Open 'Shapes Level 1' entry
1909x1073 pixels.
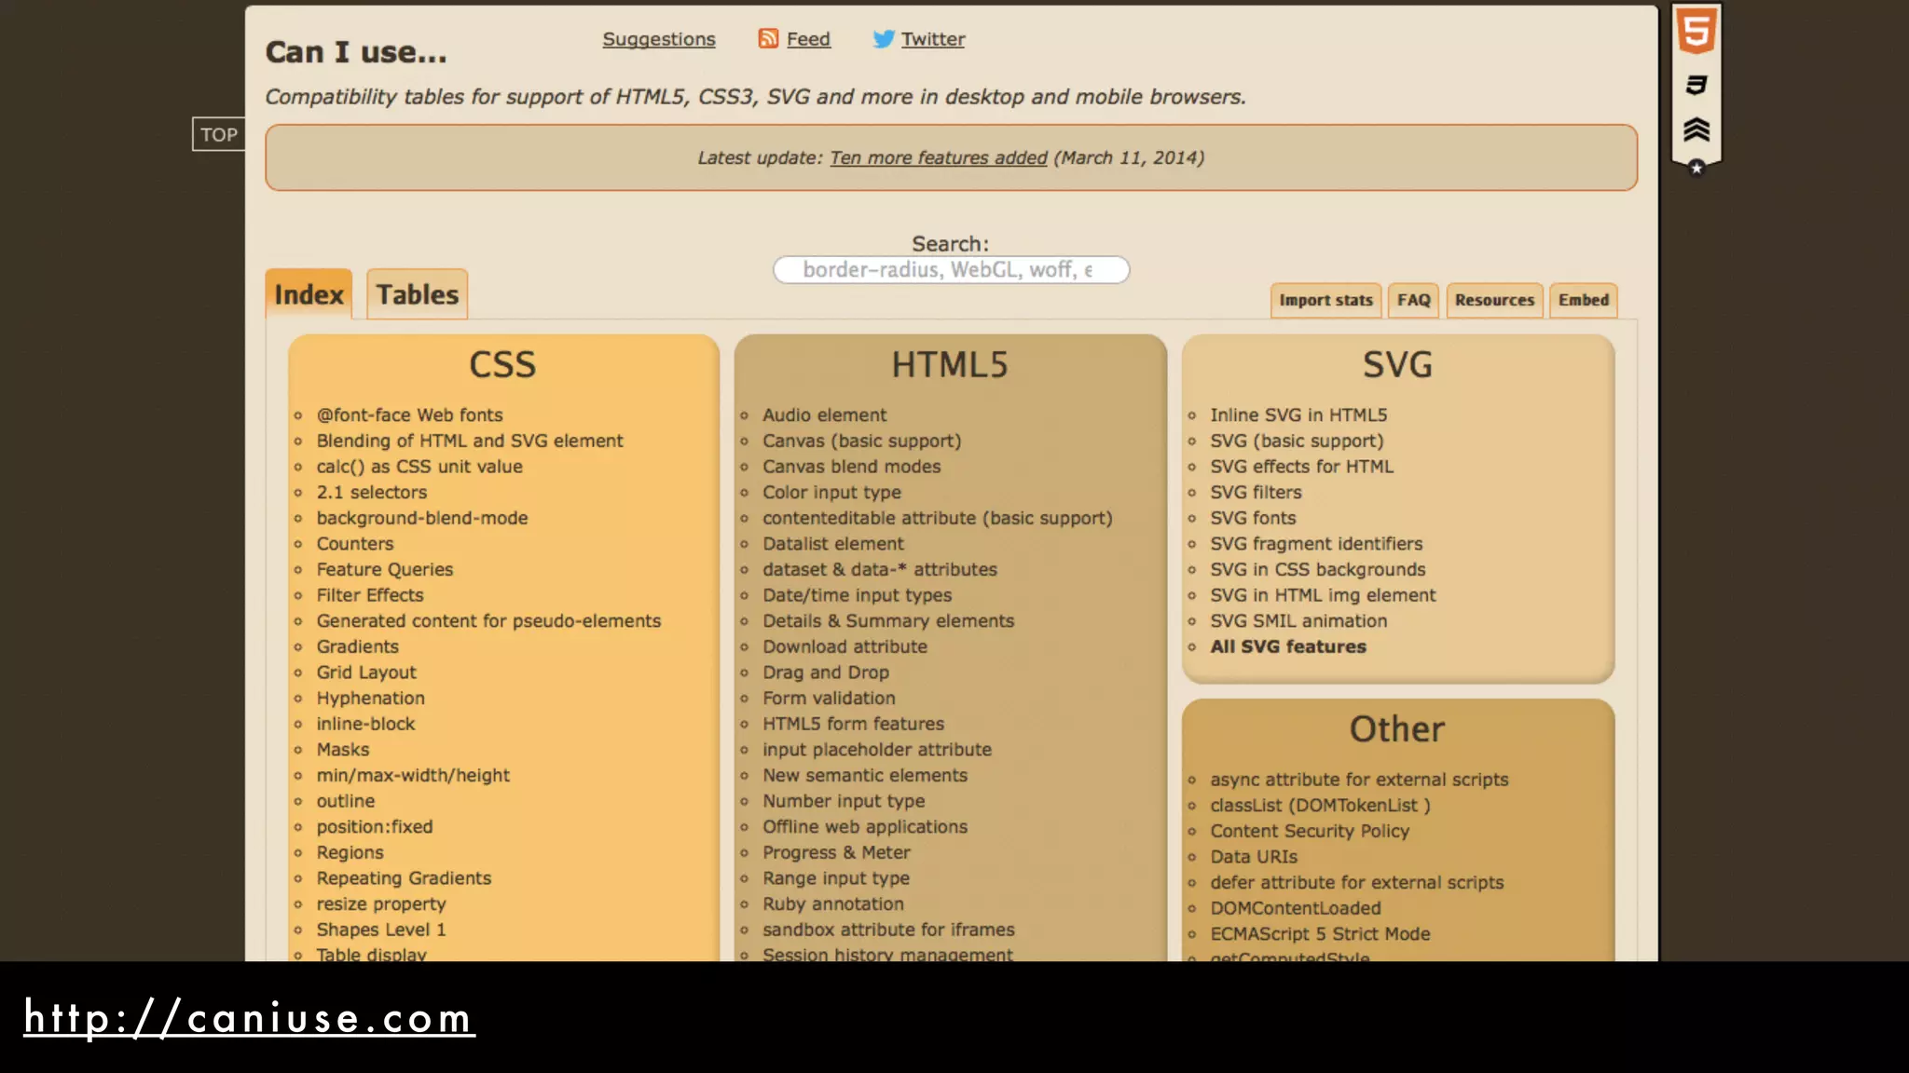[381, 930]
